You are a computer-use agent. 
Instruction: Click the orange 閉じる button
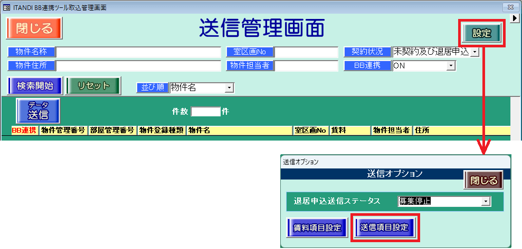click(x=34, y=28)
